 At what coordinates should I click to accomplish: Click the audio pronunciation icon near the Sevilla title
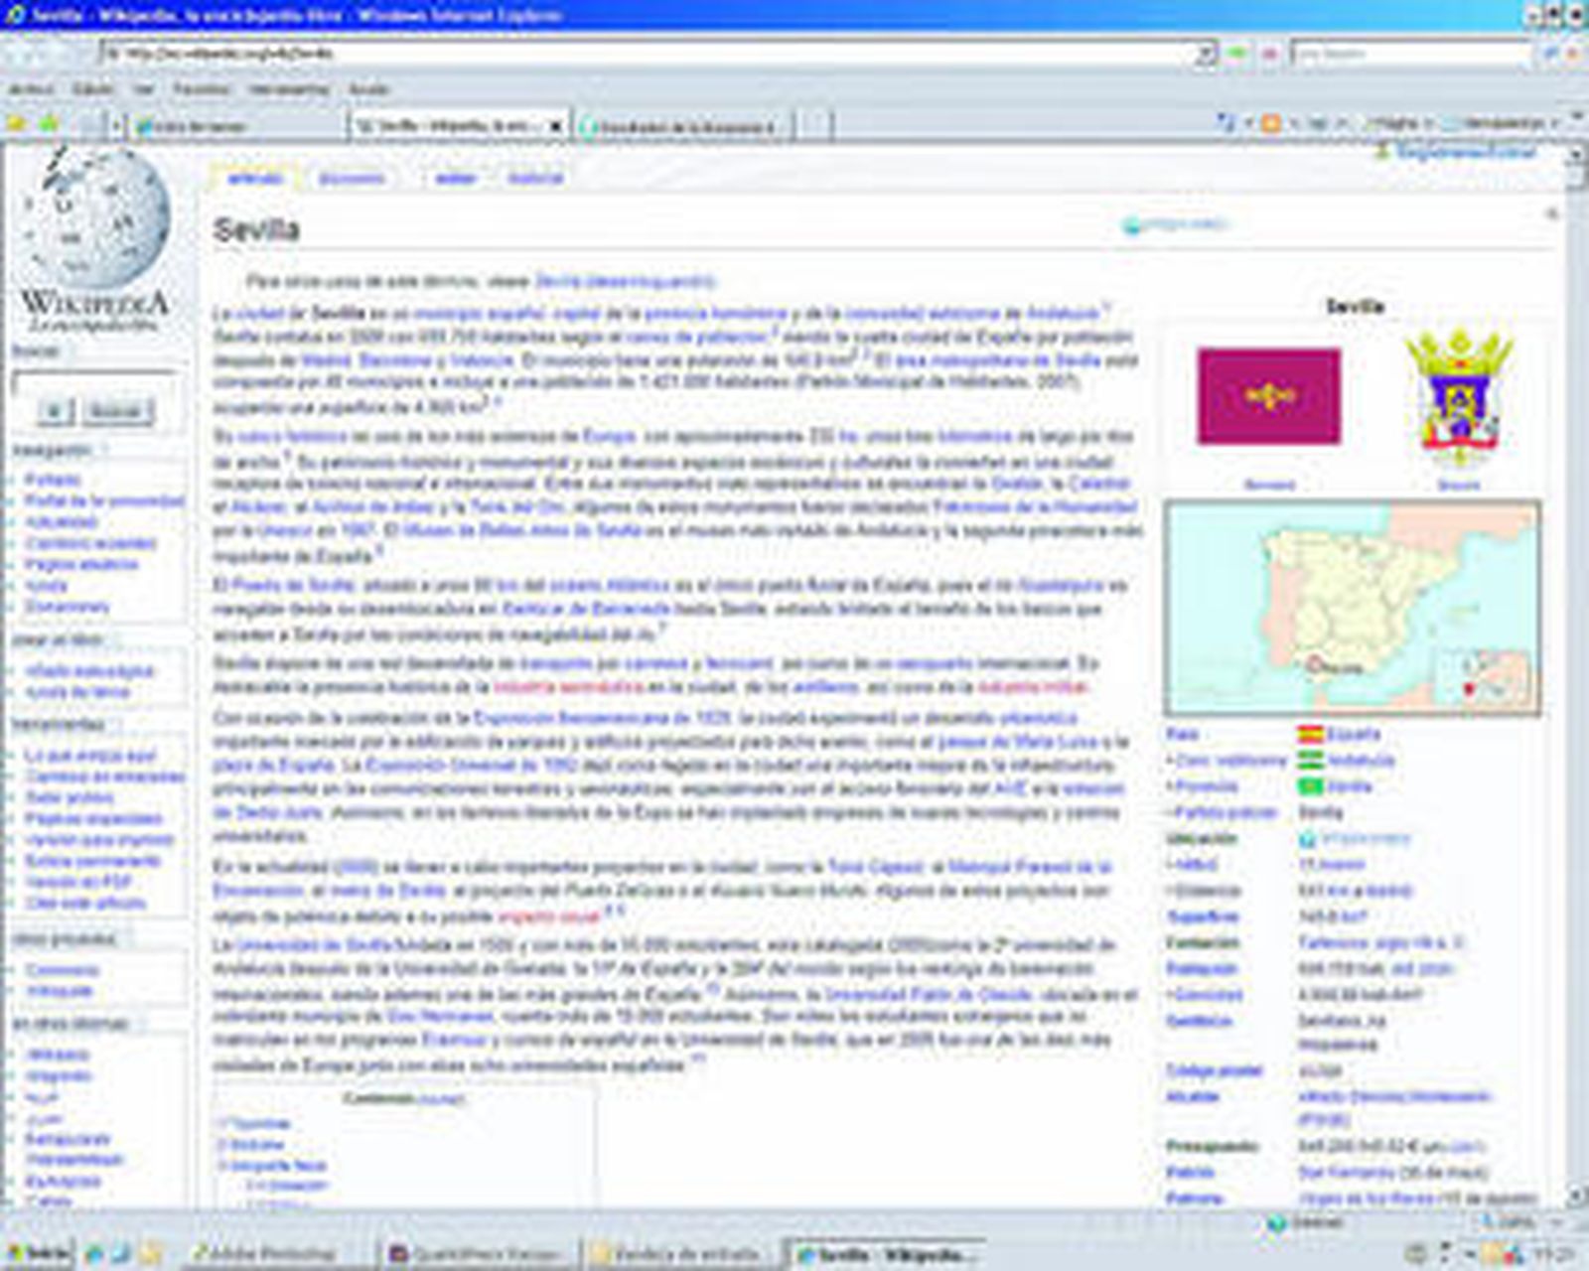click(1132, 224)
